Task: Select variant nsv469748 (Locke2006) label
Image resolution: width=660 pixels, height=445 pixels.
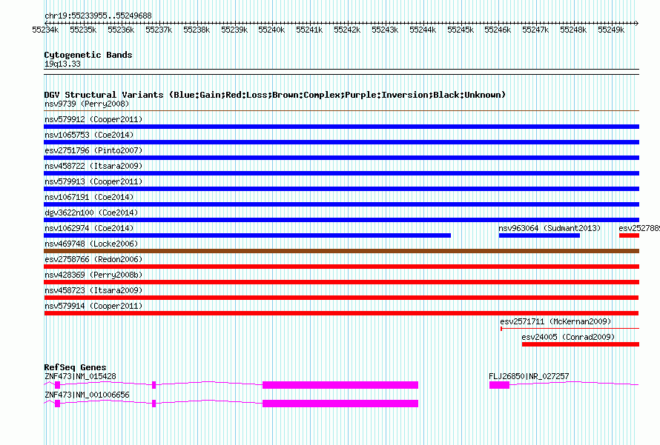Action: pos(91,244)
